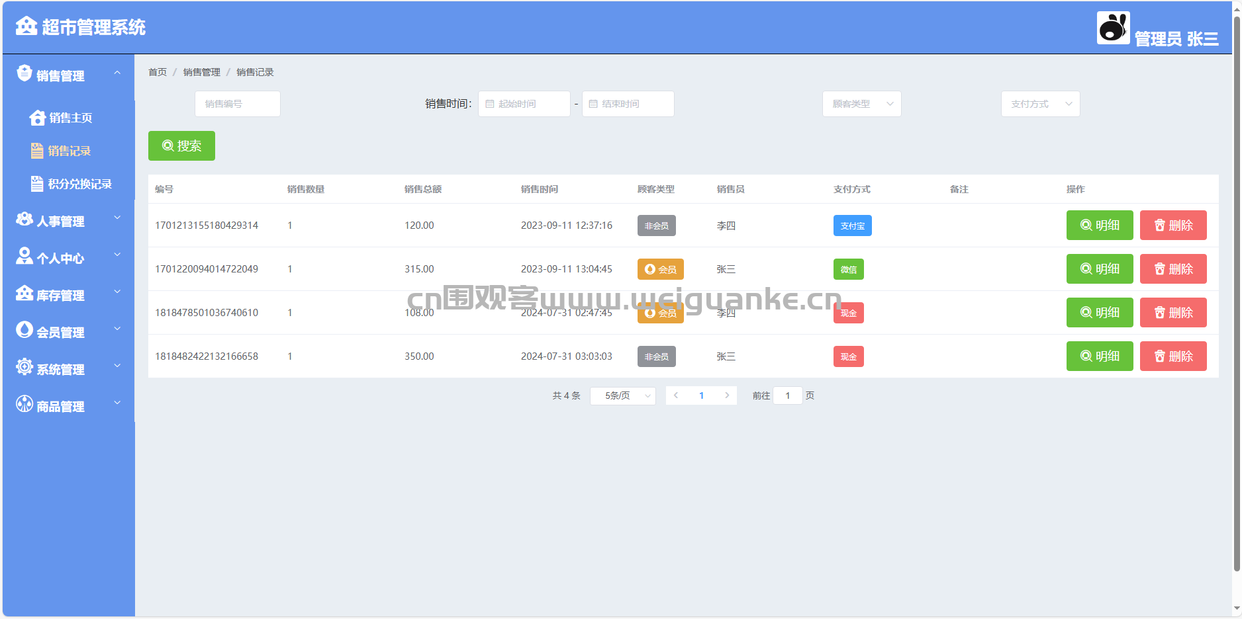Image resolution: width=1242 pixels, height=619 pixels.
Task: Click sale number 1818482422132166658
Action: point(207,356)
